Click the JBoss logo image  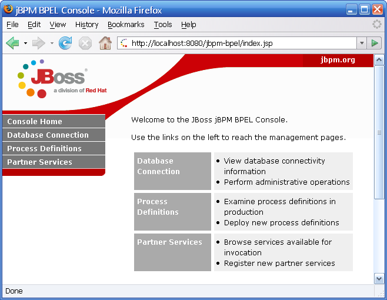click(x=62, y=79)
